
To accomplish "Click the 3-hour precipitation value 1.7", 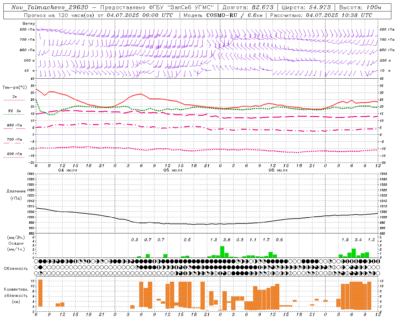I will coord(266,240).
